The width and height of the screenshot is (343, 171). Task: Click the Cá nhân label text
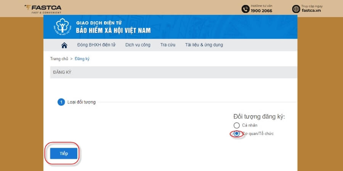(x=250, y=125)
